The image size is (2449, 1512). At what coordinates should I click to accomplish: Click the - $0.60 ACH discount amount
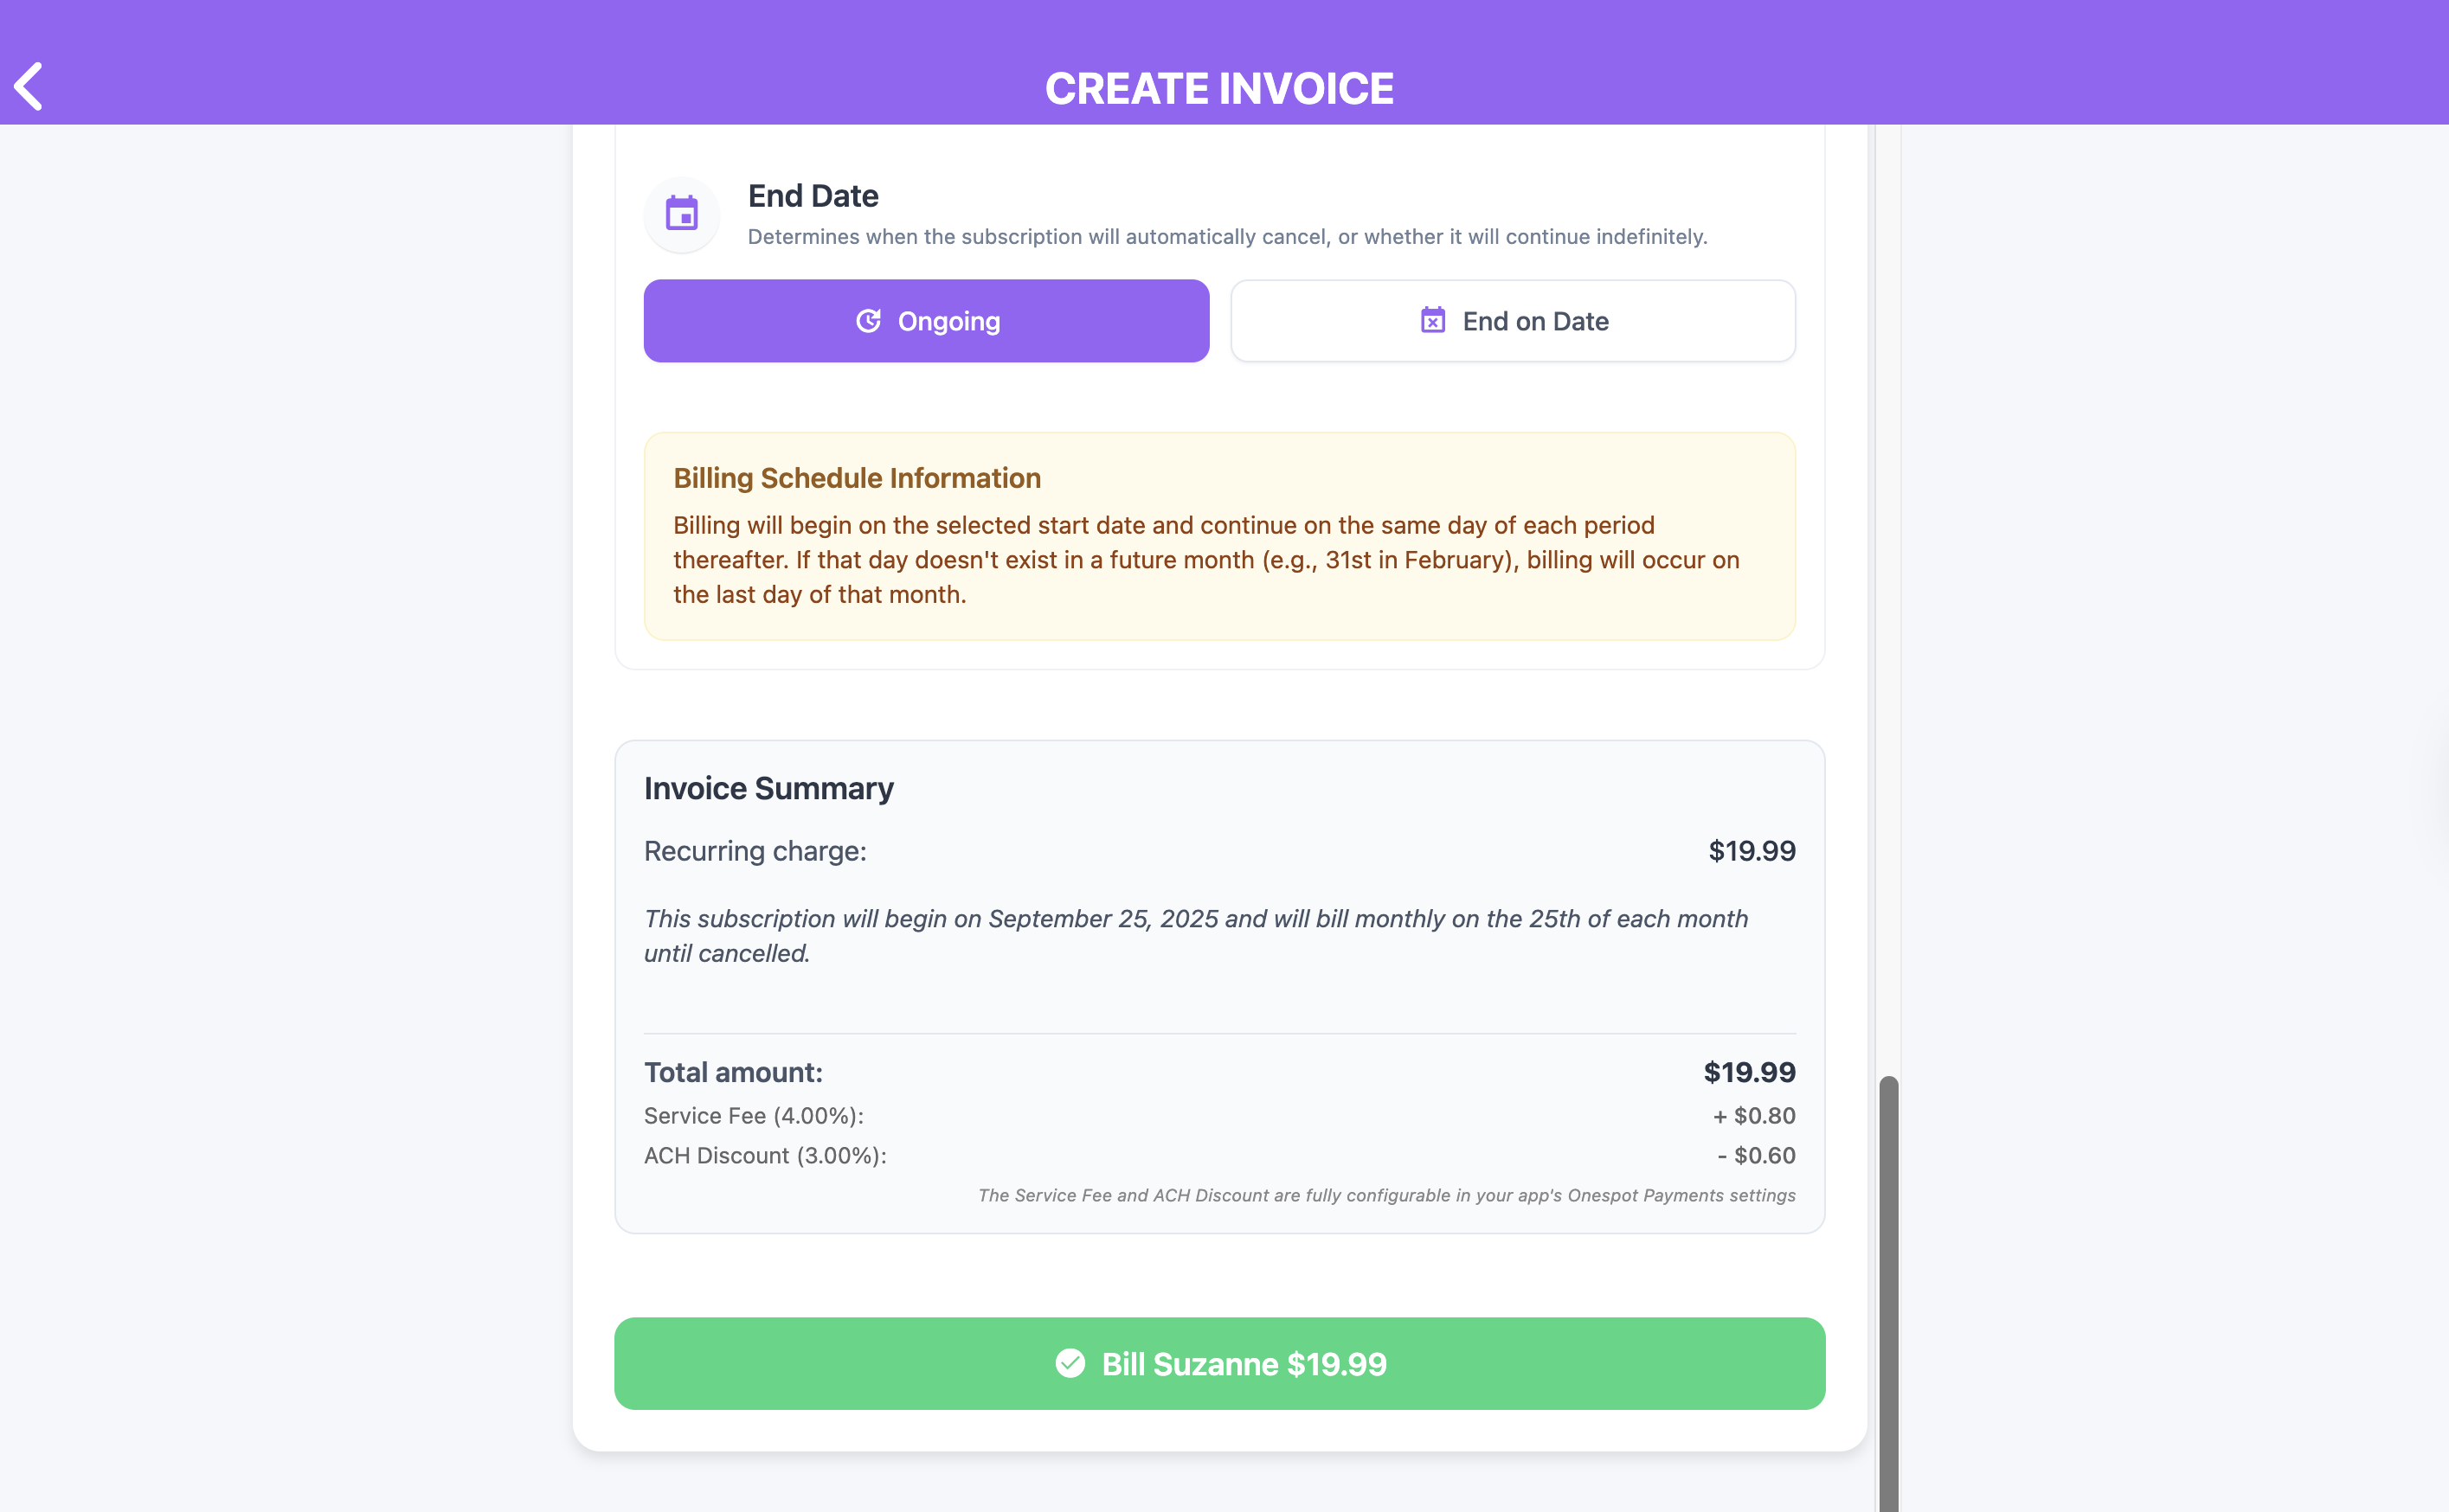(1756, 1156)
